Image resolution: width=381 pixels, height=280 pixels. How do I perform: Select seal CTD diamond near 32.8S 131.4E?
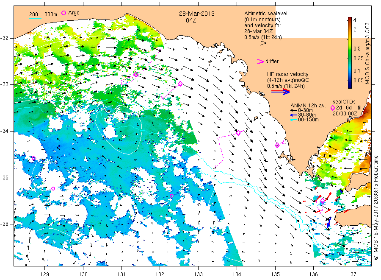136,75
